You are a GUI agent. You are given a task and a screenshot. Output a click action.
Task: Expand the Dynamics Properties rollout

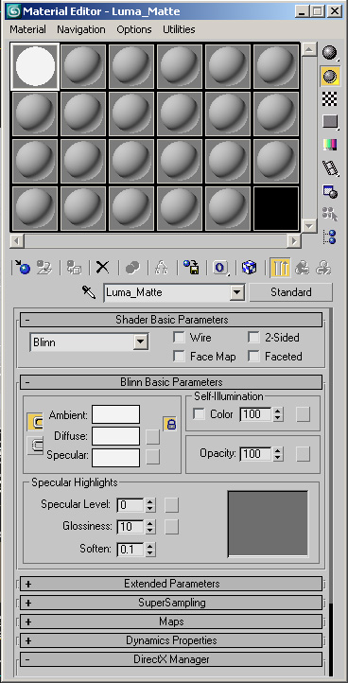coord(171,640)
